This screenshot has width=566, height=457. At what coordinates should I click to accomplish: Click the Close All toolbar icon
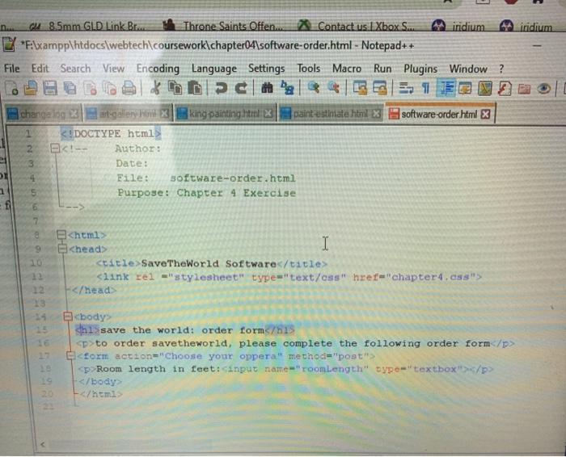(x=109, y=88)
